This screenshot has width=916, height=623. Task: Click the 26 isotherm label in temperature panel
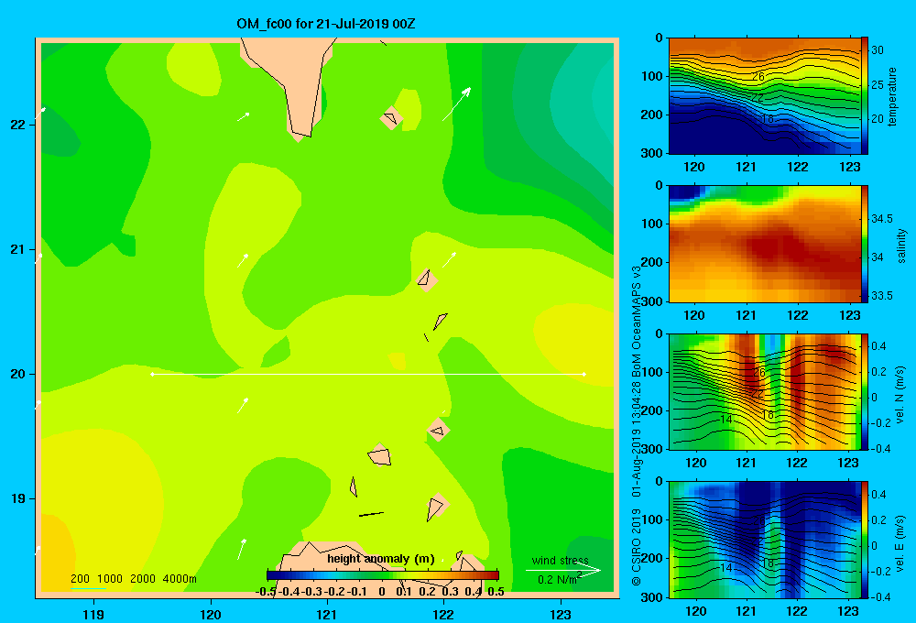(758, 77)
